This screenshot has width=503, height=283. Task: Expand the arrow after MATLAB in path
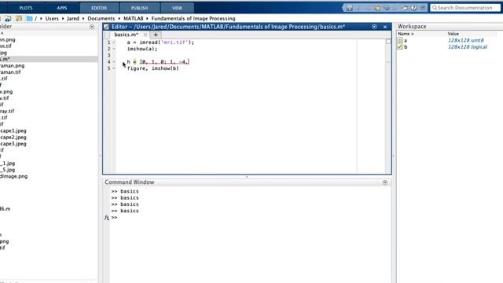[147, 19]
